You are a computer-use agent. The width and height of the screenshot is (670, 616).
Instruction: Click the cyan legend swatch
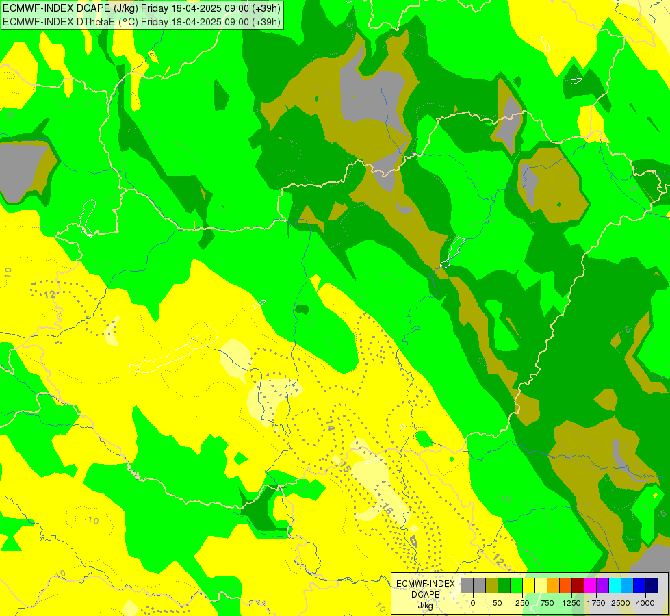(x=615, y=585)
